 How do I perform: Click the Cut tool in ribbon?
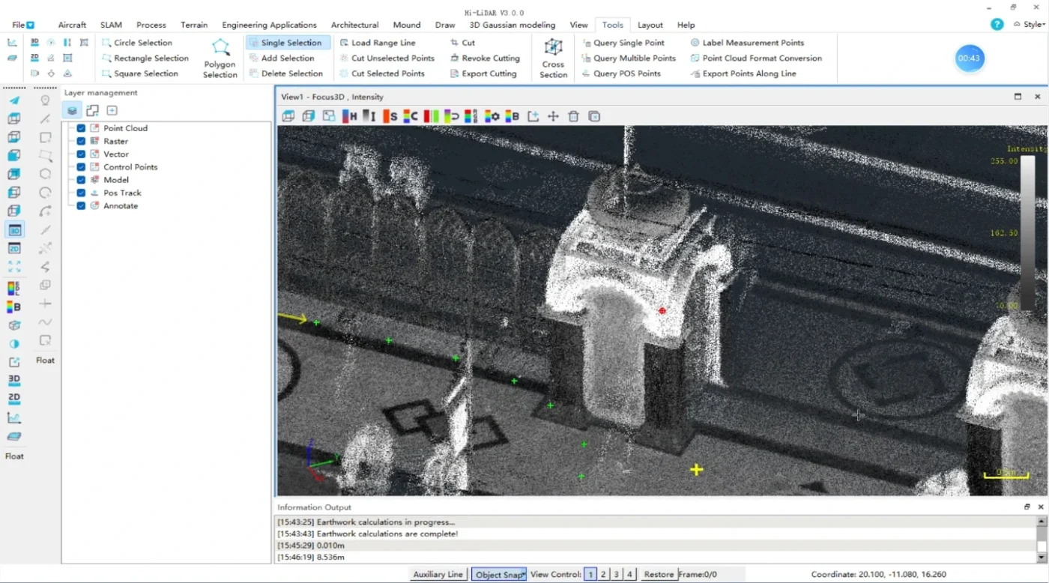tap(462, 43)
